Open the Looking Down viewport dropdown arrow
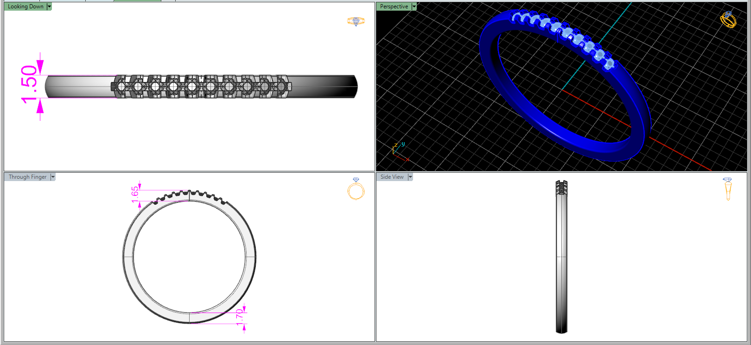The height and width of the screenshot is (345, 751). (49, 6)
